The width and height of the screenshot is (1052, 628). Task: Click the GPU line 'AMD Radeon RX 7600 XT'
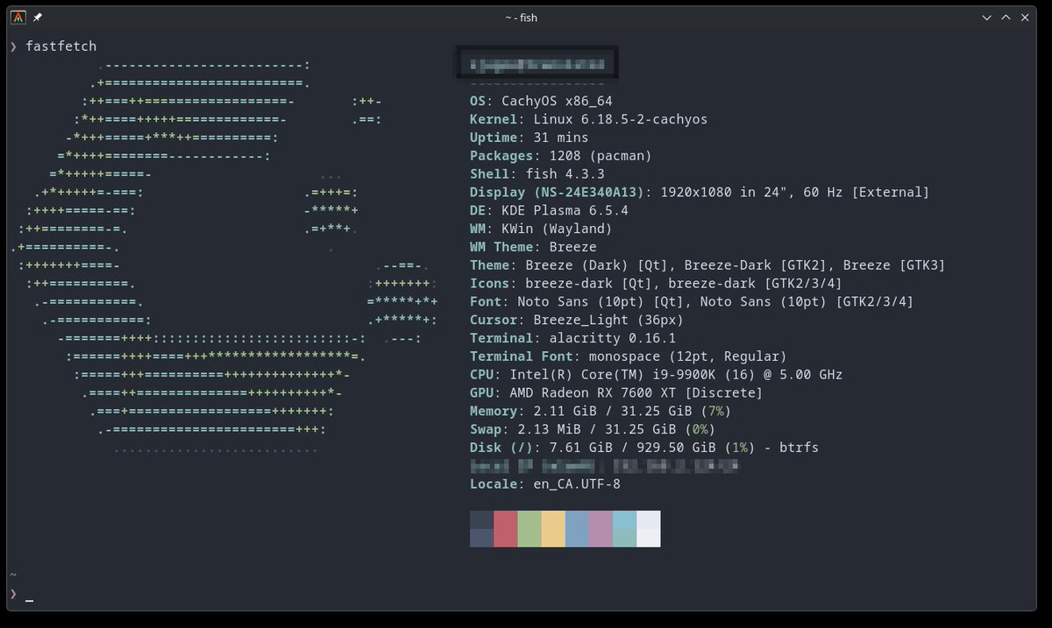click(x=616, y=393)
